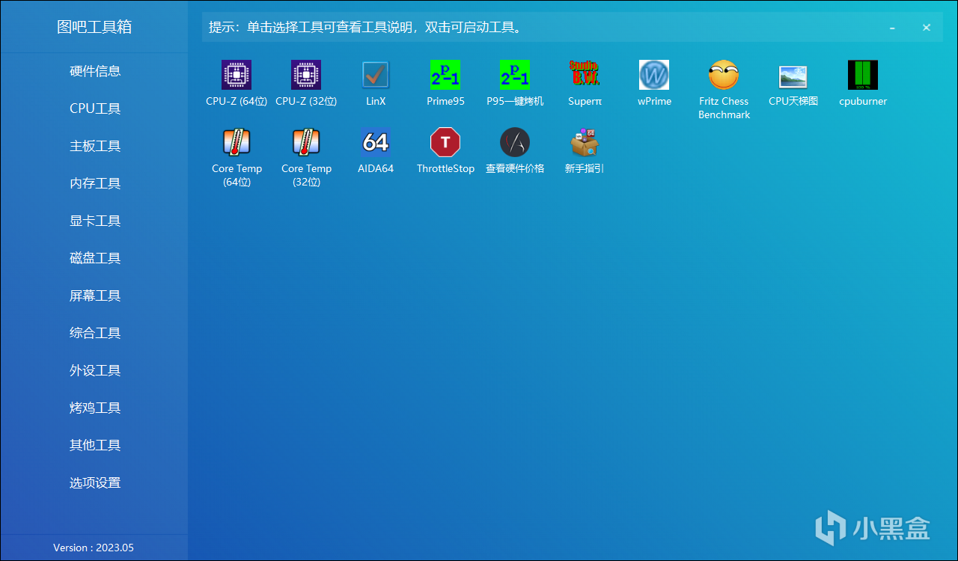958x561 pixels.
Task: Select the Core Temp (32位) icon
Action: (x=306, y=142)
